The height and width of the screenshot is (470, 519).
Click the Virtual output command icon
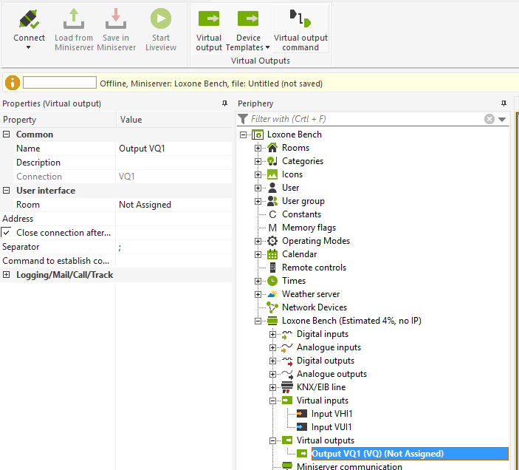[300, 19]
